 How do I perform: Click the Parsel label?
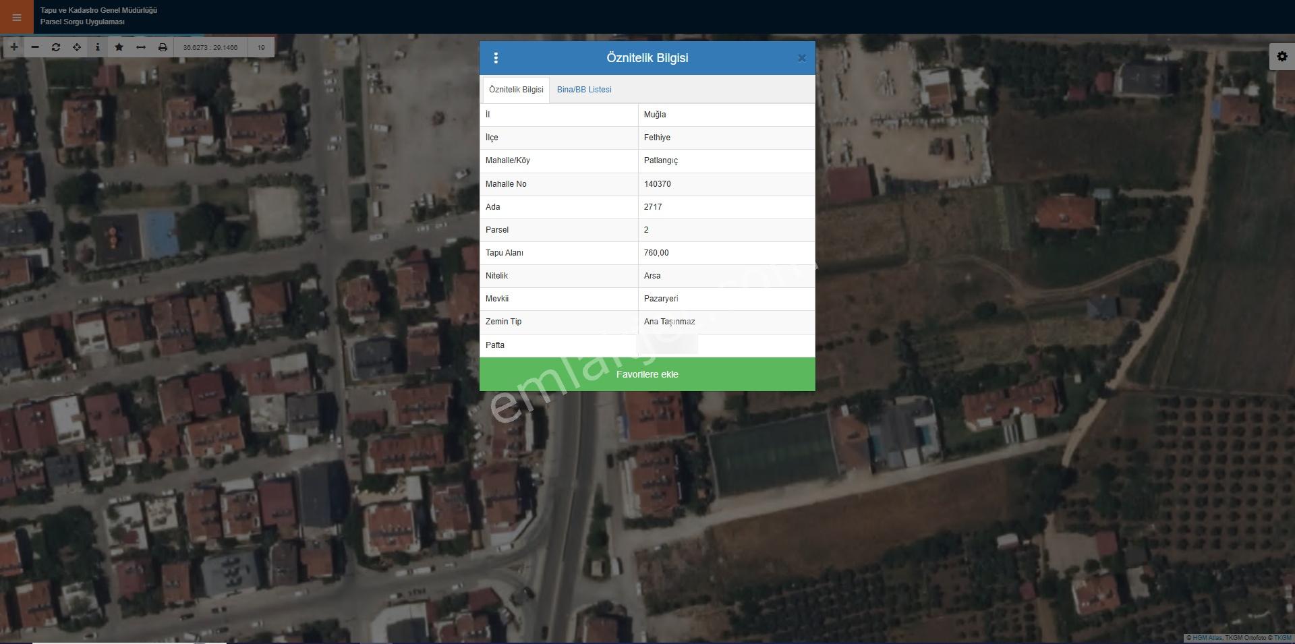coord(497,230)
